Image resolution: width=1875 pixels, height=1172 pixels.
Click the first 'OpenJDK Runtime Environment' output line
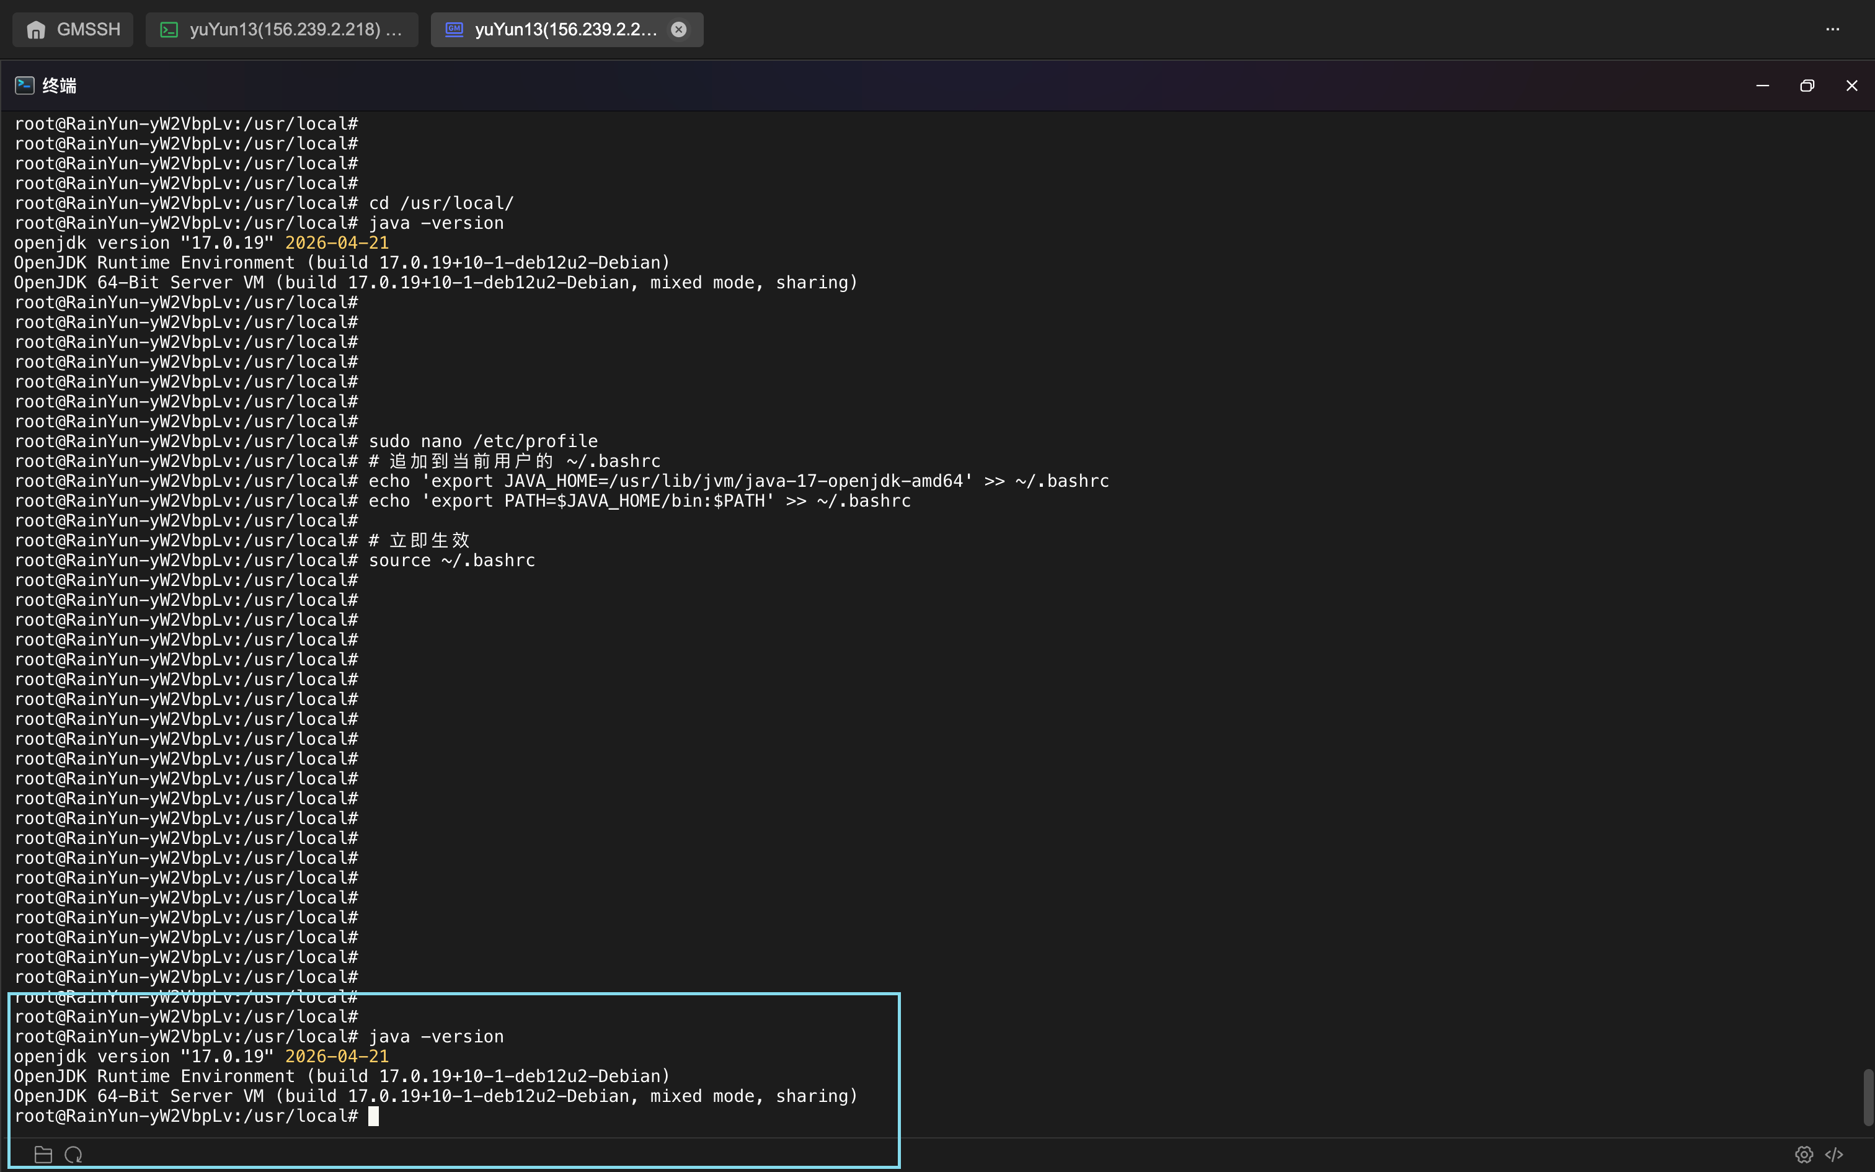342,263
